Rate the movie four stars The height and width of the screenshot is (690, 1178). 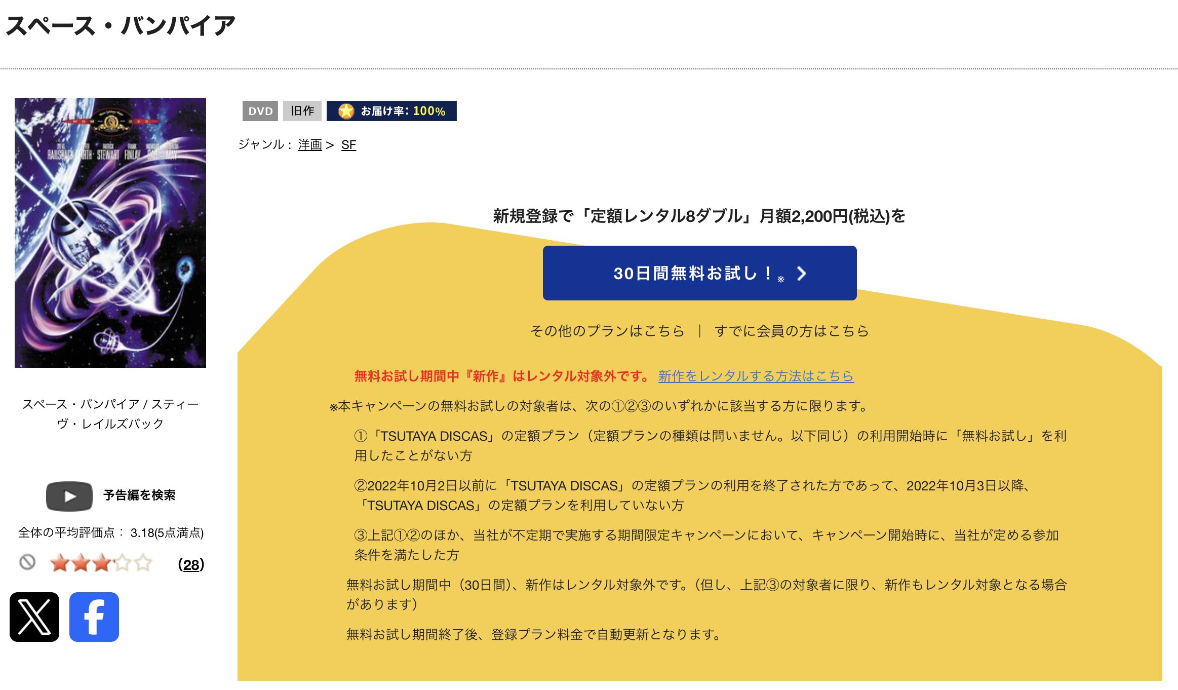pyautogui.click(x=123, y=563)
